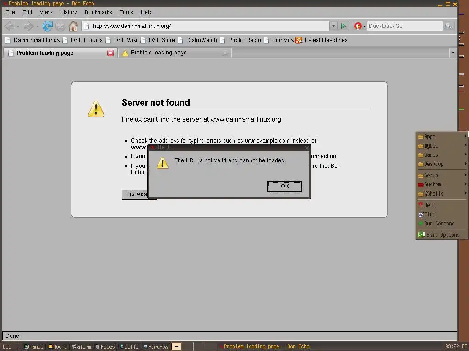Viewport: 469px width, 351px height.
Task: Open the LibriVox bookmark
Action: point(279,40)
